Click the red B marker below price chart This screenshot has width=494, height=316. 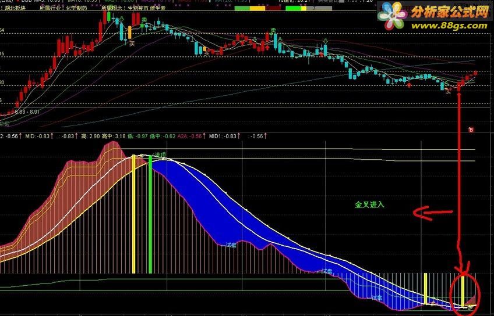(471, 130)
